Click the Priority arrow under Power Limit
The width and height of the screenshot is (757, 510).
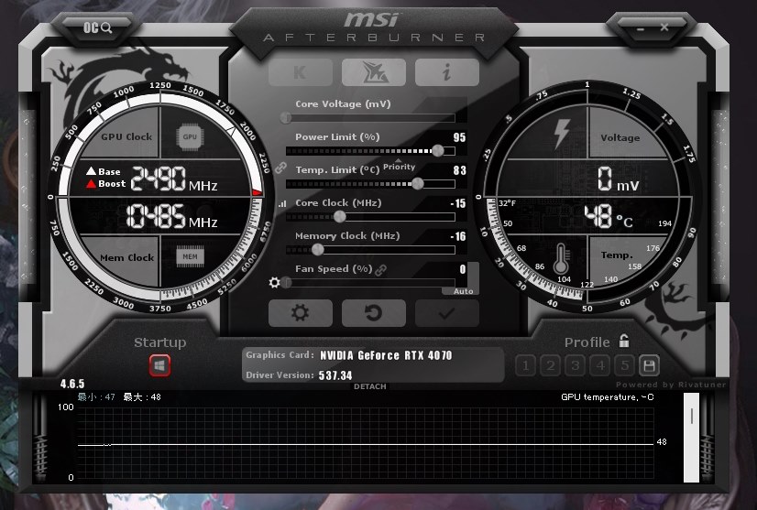click(399, 160)
